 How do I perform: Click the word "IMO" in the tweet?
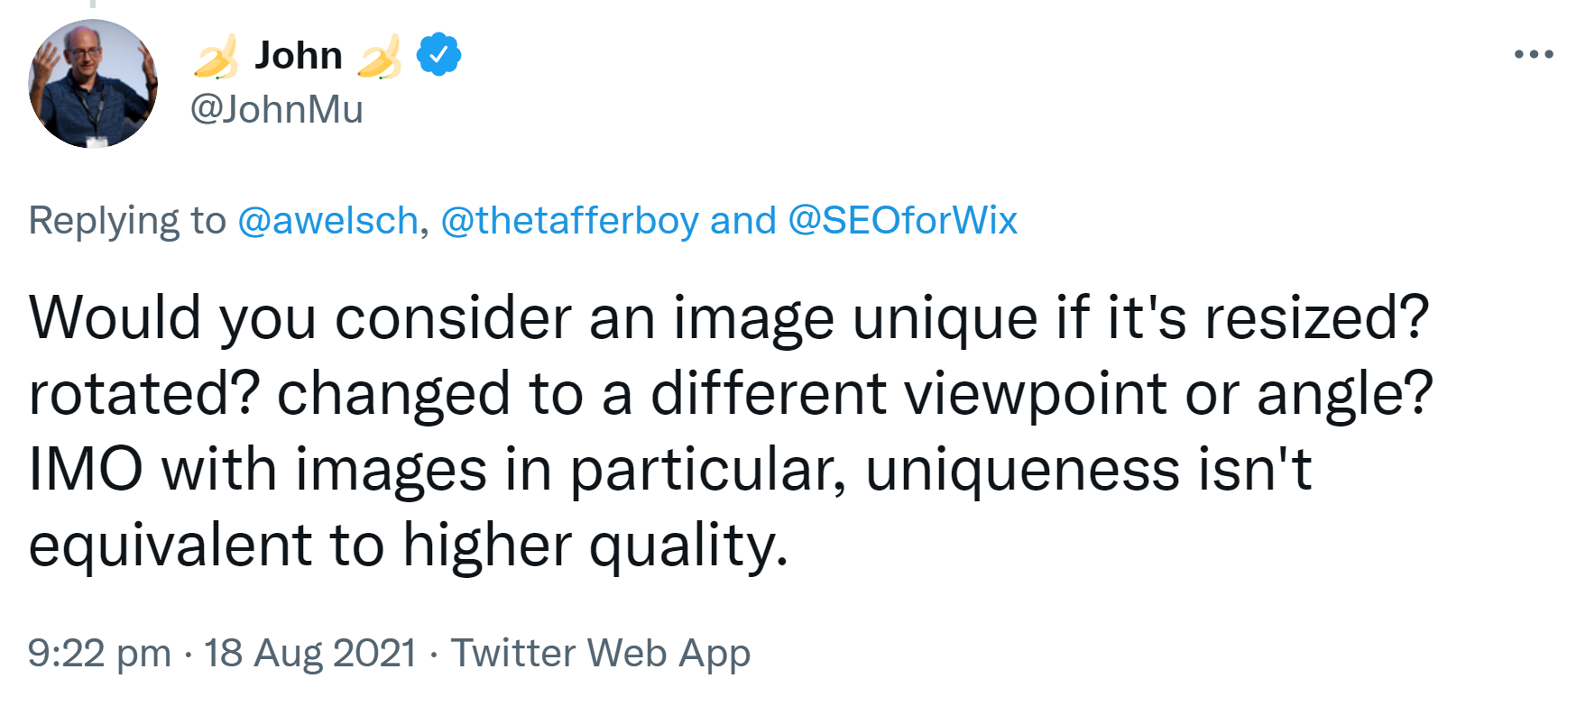click(86, 470)
